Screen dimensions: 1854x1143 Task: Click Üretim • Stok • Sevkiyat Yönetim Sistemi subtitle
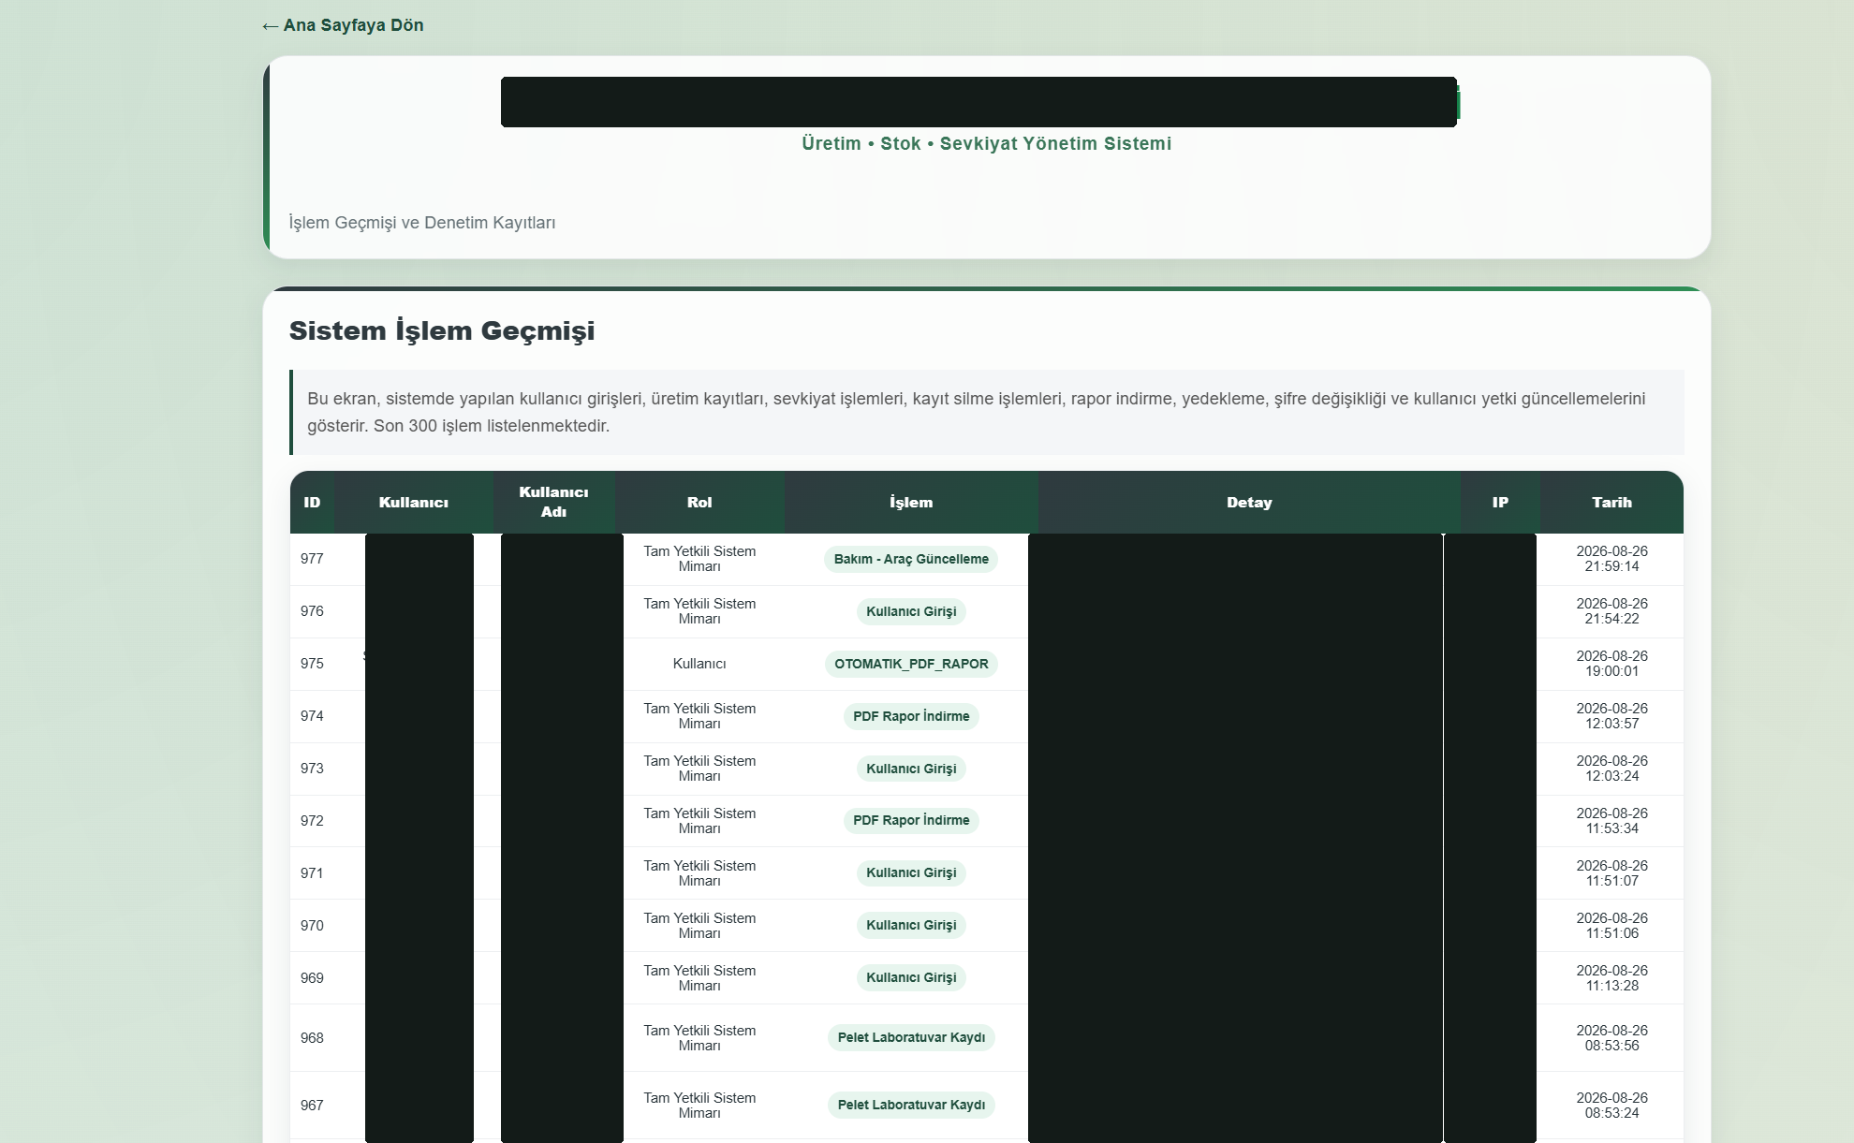click(x=987, y=143)
